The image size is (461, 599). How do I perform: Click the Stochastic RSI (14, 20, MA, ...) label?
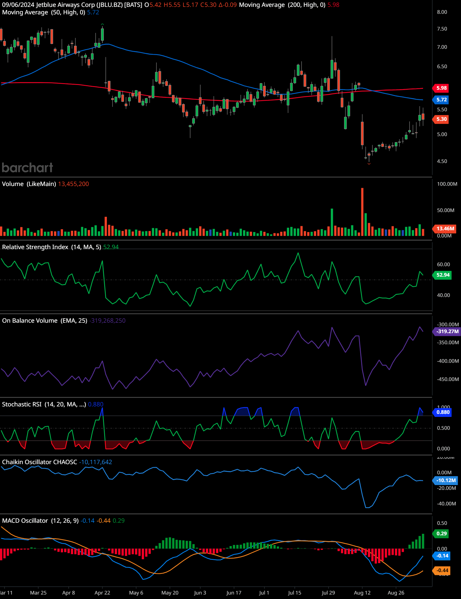(44, 404)
